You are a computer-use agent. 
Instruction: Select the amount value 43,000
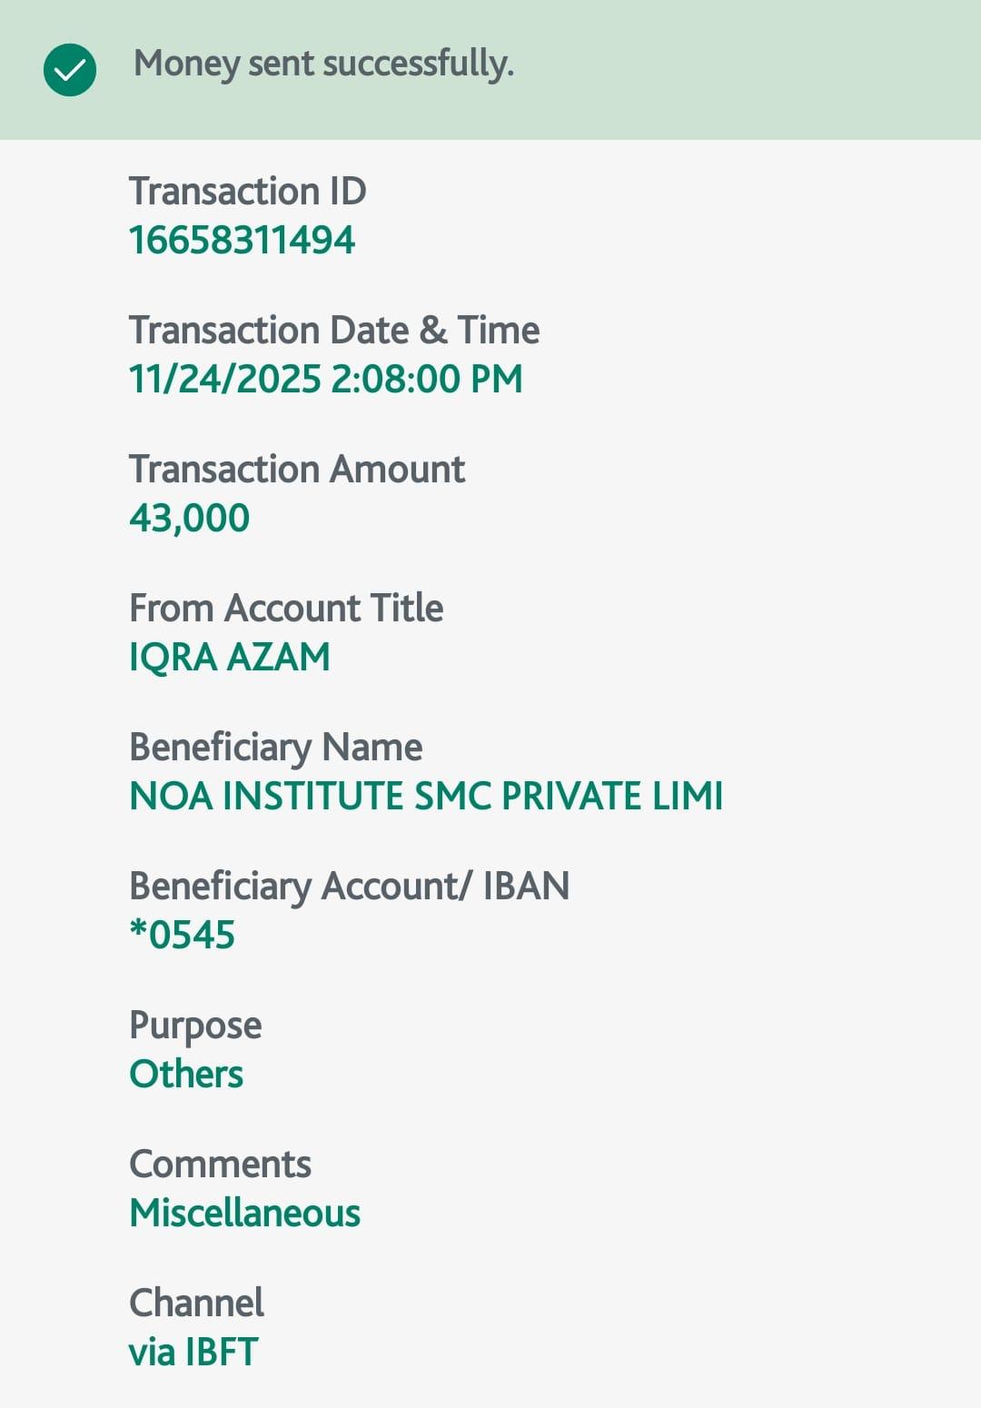click(189, 519)
